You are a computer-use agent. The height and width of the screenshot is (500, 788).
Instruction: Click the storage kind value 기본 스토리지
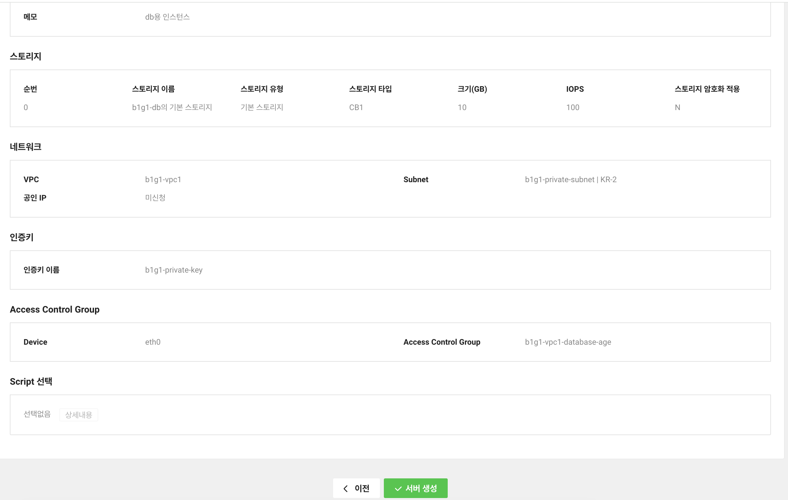tap(262, 107)
